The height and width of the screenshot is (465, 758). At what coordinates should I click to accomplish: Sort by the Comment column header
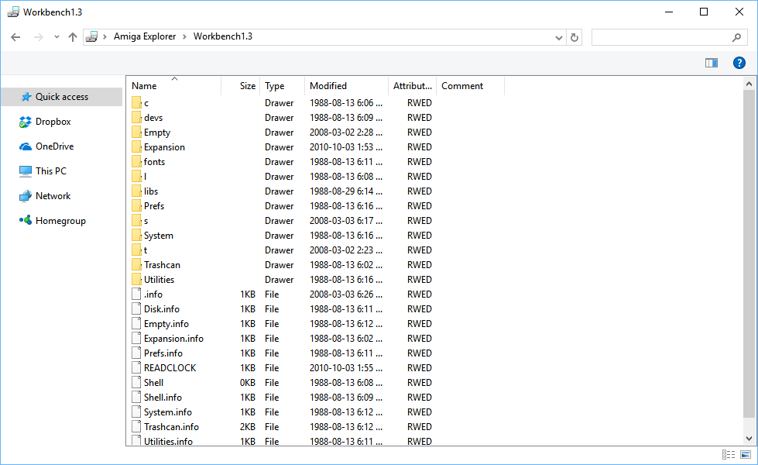coord(471,86)
